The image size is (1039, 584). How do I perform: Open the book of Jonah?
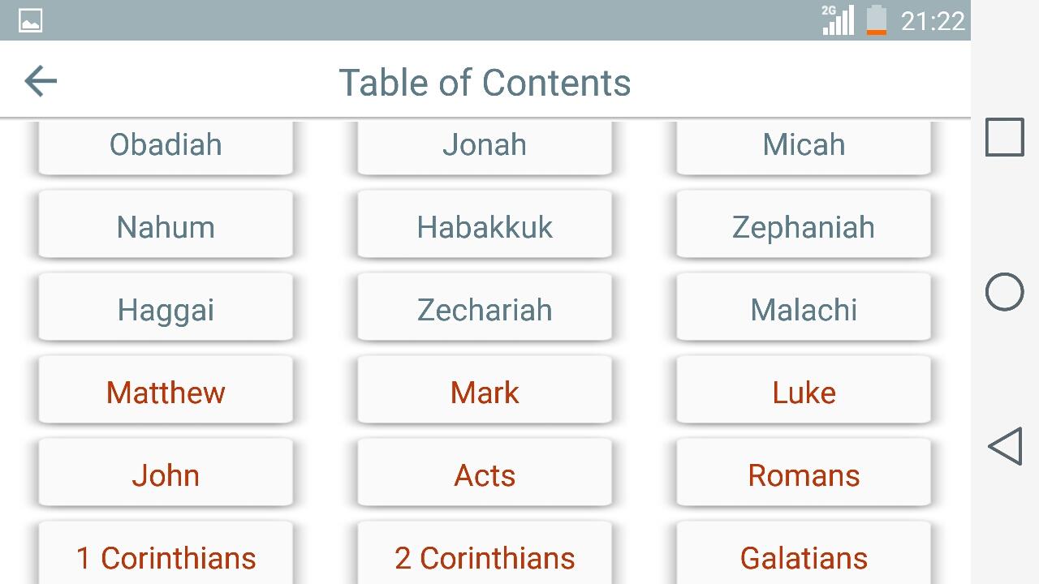point(485,146)
